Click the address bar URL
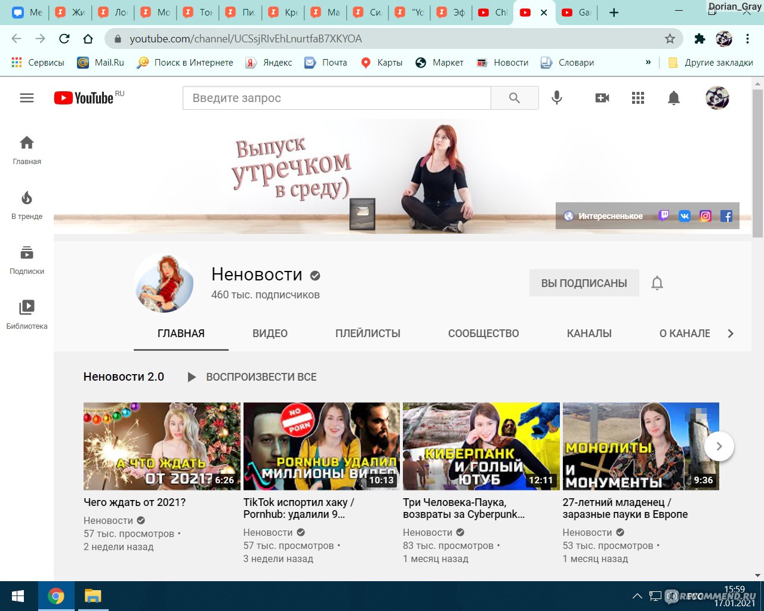This screenshot has height=611, width=764. pos(246,39)
